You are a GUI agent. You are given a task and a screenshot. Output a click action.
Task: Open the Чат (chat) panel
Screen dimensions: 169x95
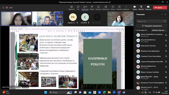click(x=78, y=8)
